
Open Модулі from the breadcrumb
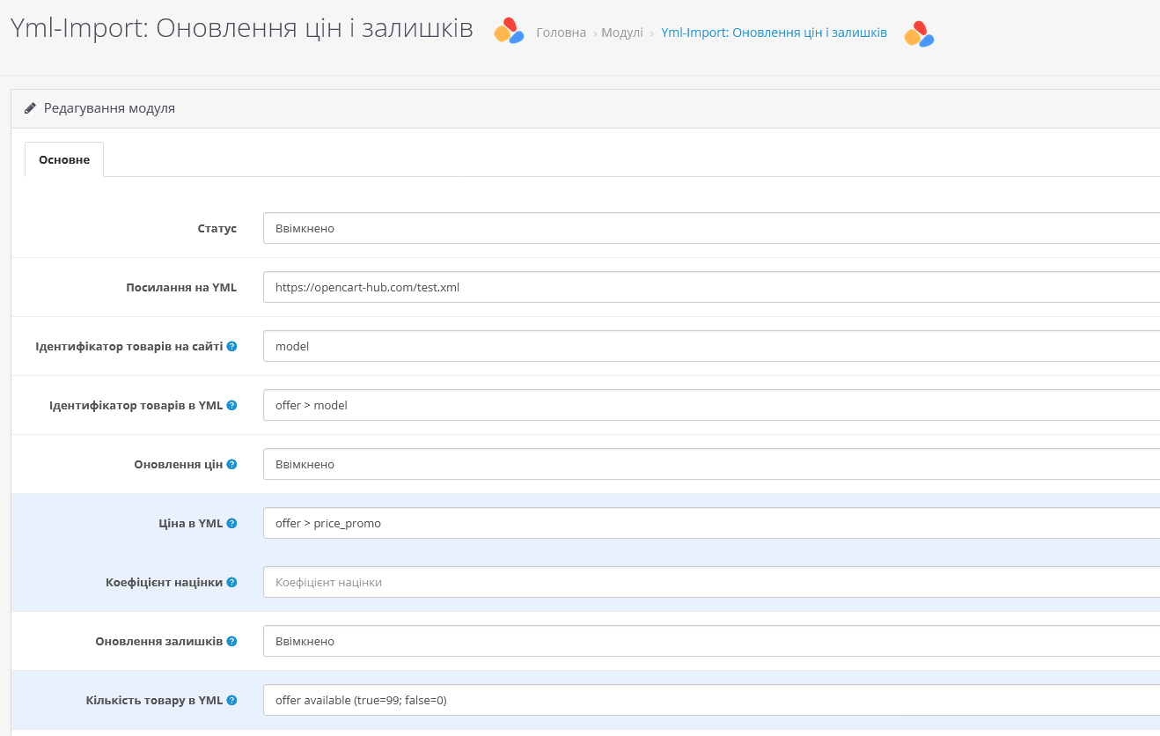tap(622, 32)
